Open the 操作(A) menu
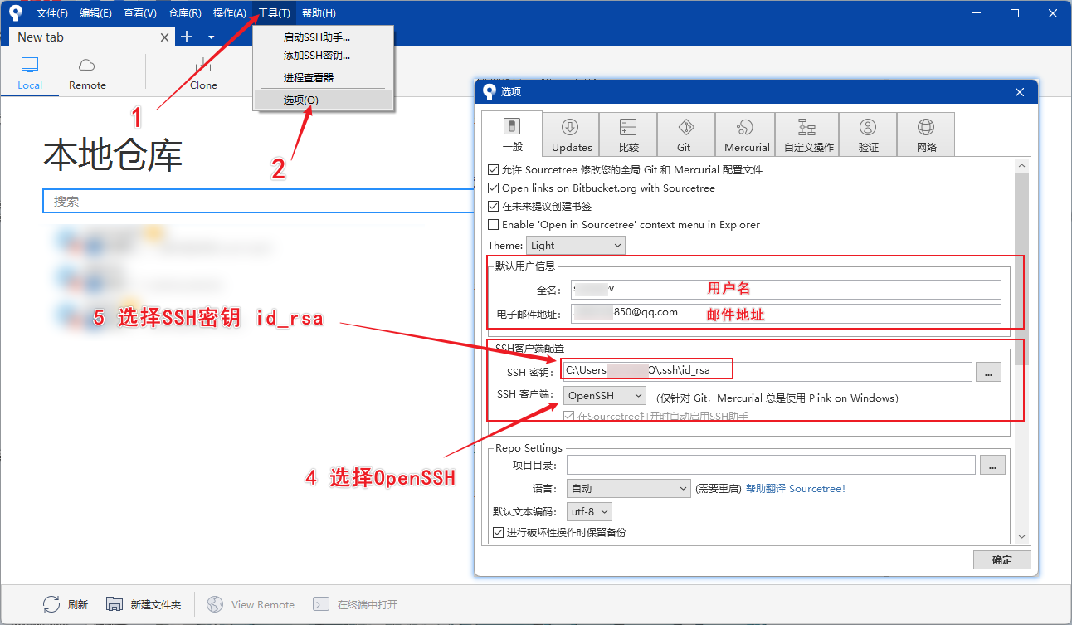1072x625 pixels. point(229,12)
